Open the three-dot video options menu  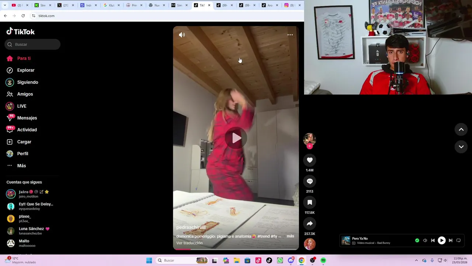tap(290, 35)
